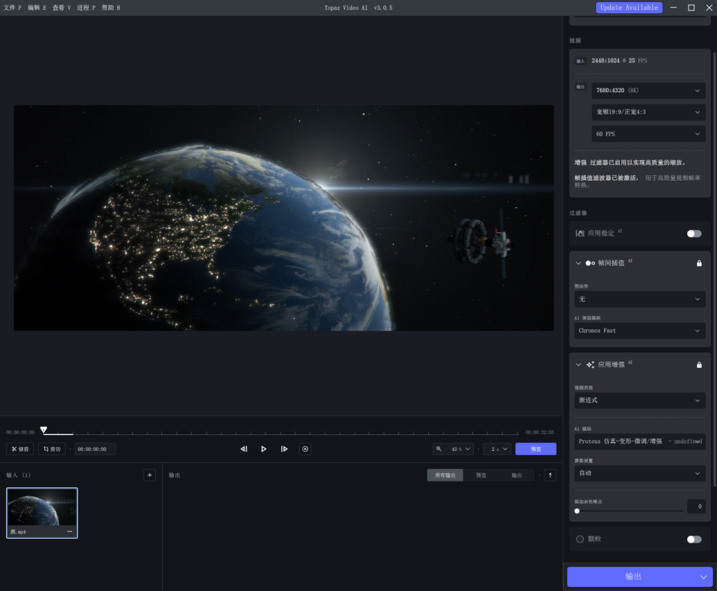Screen dimensions: 717x591
Task: Click the frame interpolation dots icon
Action: pos(590,263)
